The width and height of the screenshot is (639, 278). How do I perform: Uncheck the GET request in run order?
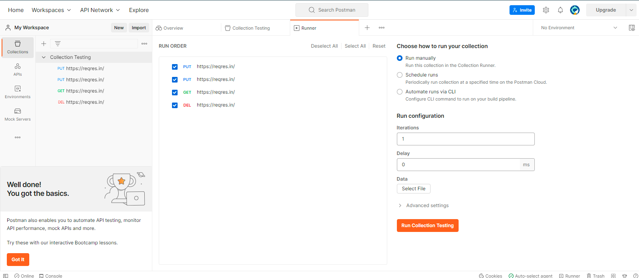point(175,93)
